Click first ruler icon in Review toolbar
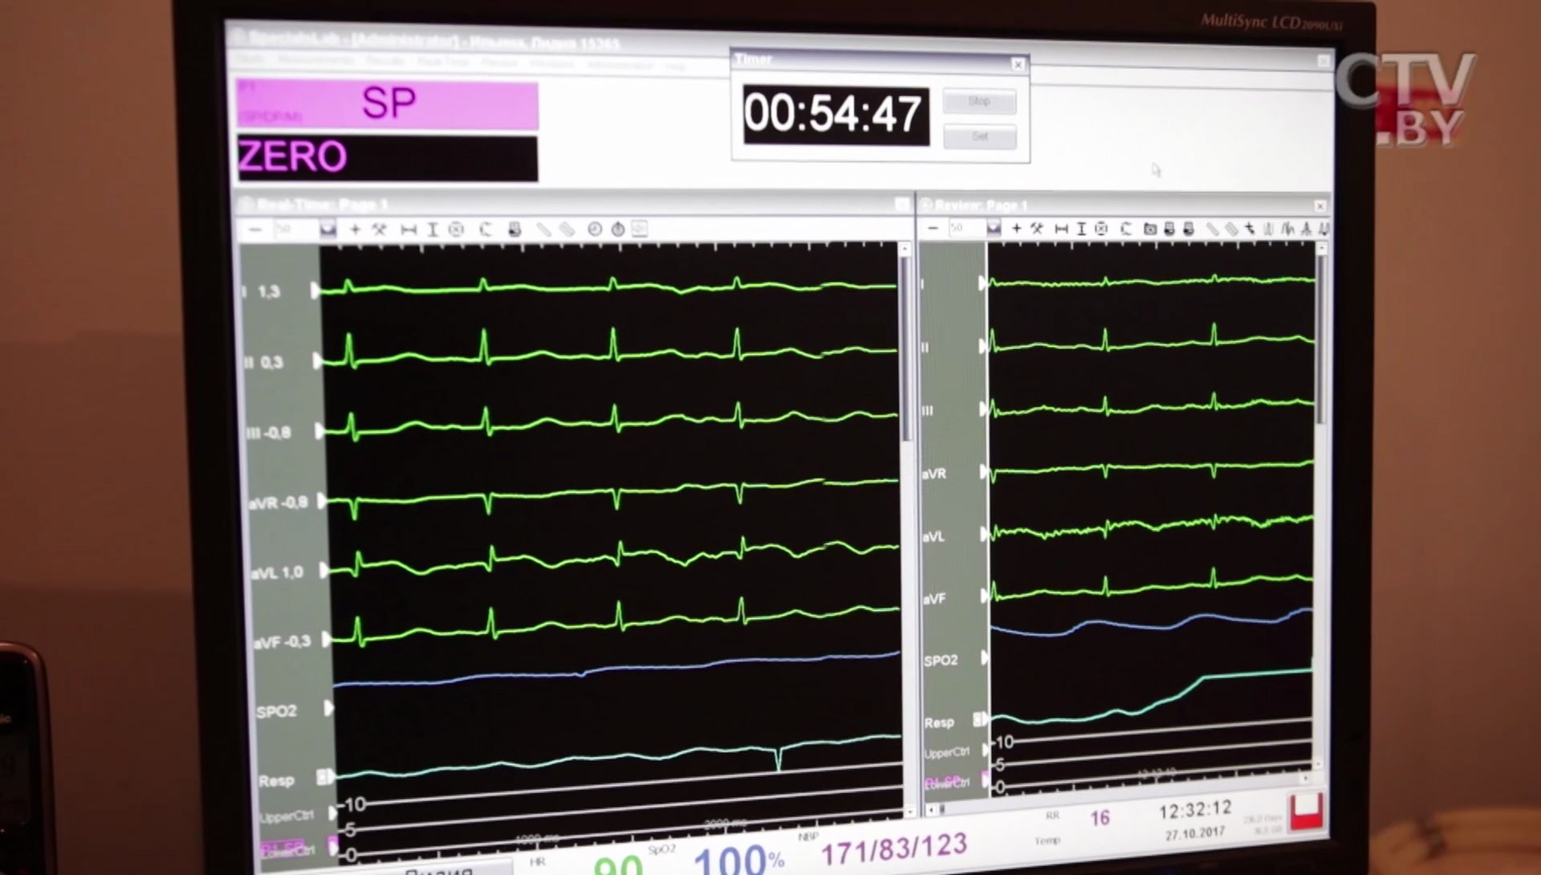The image size is (1541, 875). (1213, 229)
